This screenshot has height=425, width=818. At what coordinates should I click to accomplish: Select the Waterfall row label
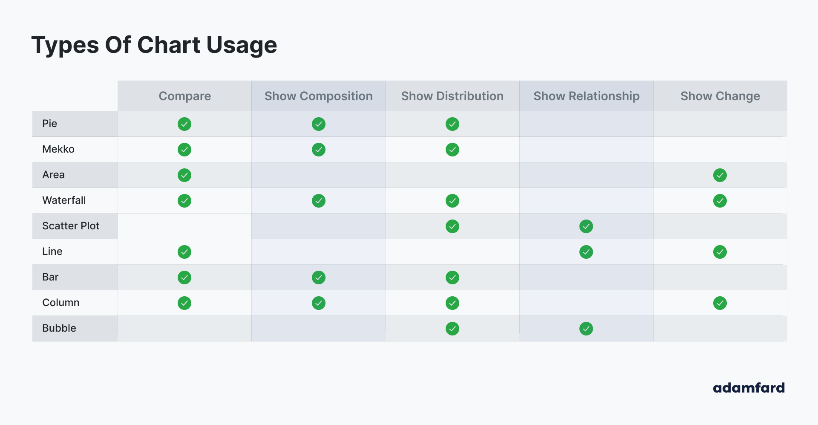click(x=64, y=200)
